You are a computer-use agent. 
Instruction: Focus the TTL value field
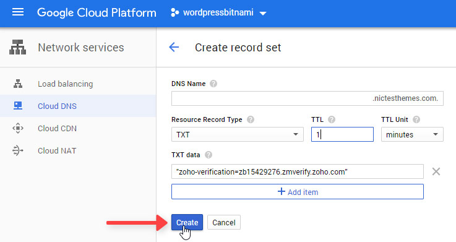(x=342, y=134)
